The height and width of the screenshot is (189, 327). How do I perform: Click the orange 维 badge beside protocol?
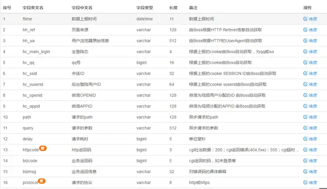tap(41, 181)
